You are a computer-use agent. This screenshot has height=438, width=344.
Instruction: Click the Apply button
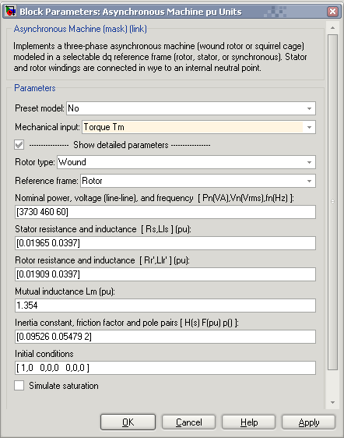[308, 422]
